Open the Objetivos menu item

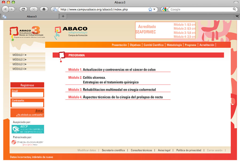tap(135, 45)
